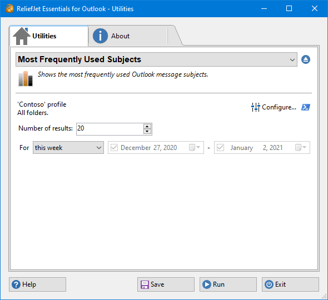Screen dimensions: 328x300
Task: Increase number of results with up arrow
Action: pos(147,127)
